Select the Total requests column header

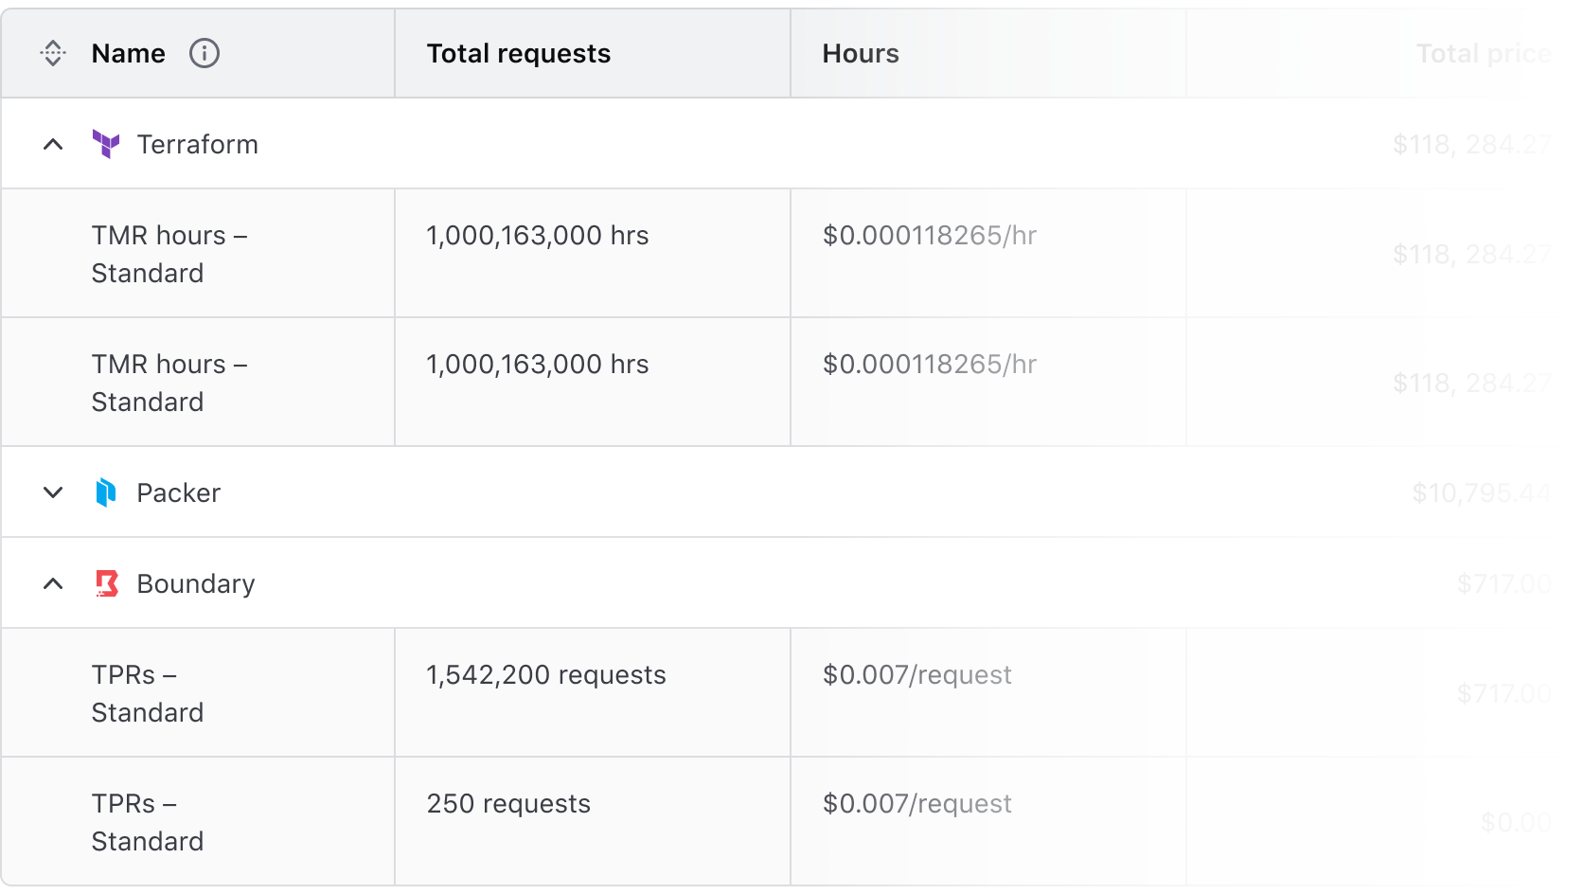pos(518,54)
